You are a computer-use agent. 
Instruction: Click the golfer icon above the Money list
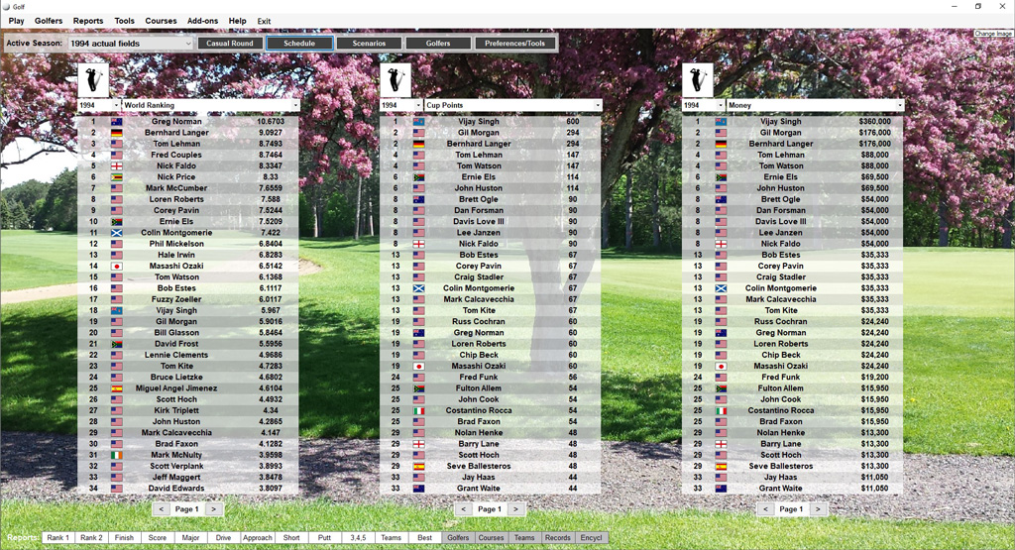pyautogui.click(x=698, y=79)
